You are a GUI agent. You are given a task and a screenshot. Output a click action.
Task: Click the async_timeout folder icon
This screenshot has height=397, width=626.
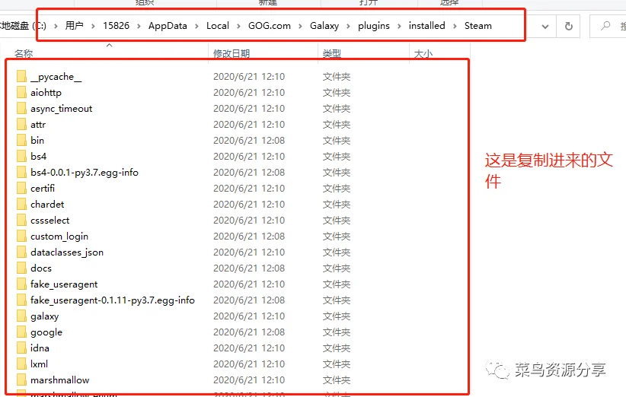tap(21, 109)
